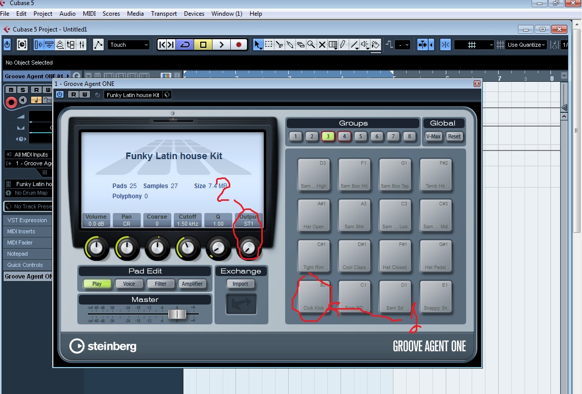Show the Info Line toolbar icon

point(49,45)
